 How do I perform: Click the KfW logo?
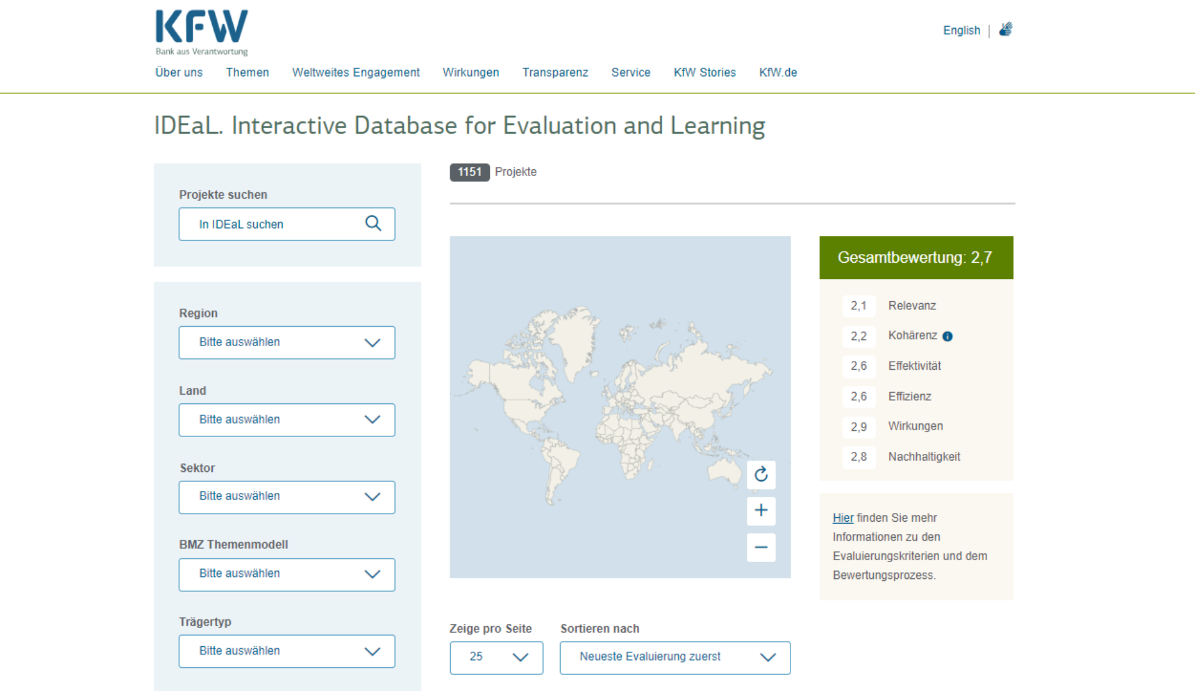click(201, 32)
